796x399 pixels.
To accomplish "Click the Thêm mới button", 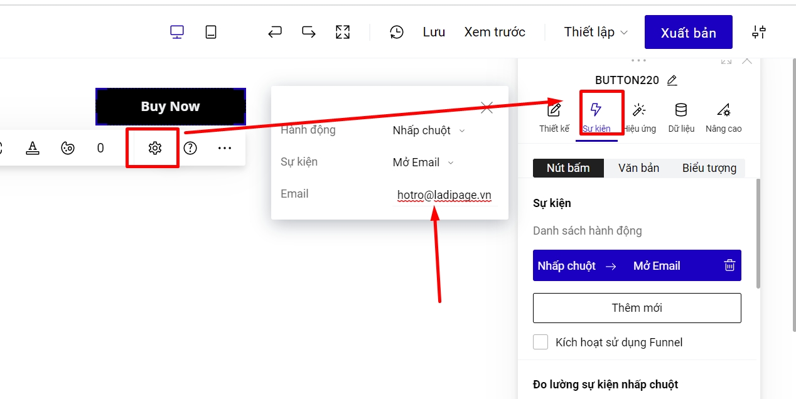I will tap(637, 308).
